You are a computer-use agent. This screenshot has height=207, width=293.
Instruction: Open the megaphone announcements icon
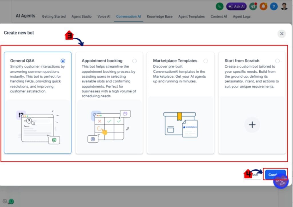253,7
